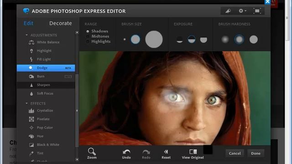Click sidebar scrollbar up arrow
The image size is (292, 164).
77,32
